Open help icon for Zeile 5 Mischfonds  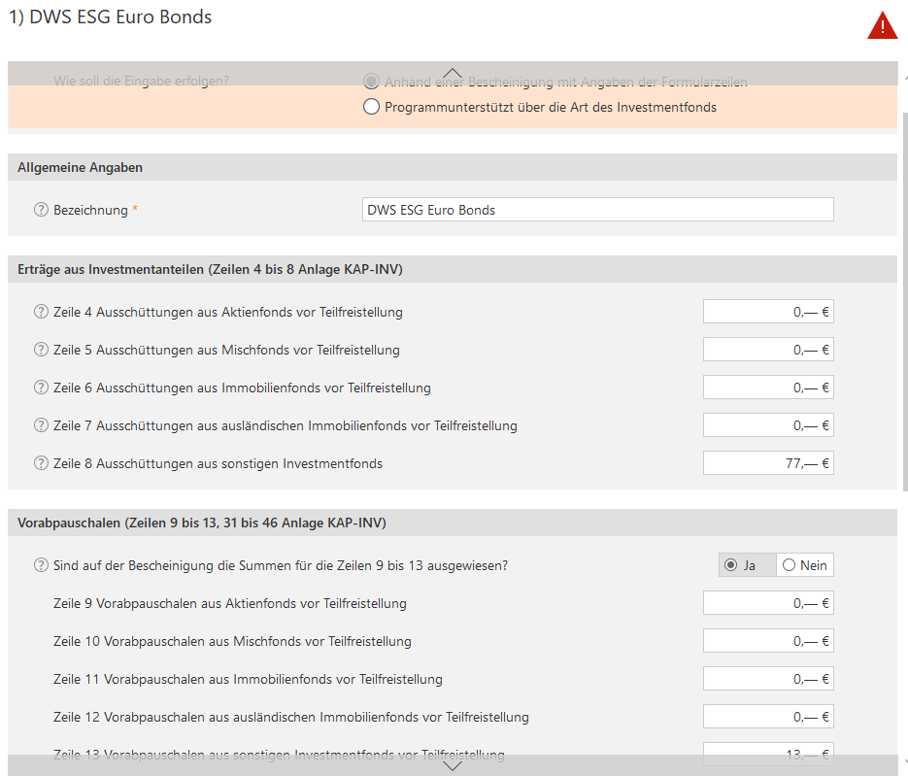pyautogui.click(x=41, y=350)
